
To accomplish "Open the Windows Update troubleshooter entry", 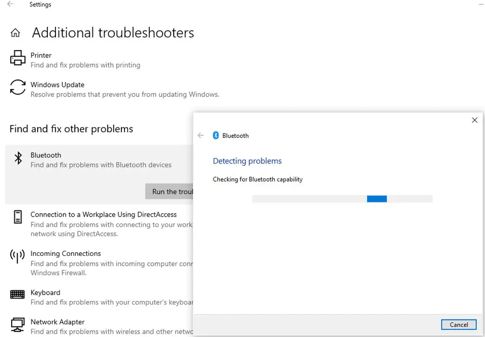I will point(115,89).
